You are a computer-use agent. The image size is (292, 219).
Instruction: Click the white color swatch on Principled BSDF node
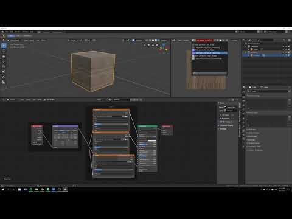tap(152, 141)
